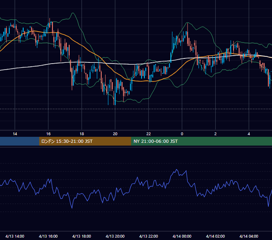
Task: Click the 4/13 14:00 label on oscillator axis
Action: coord(15,236)
